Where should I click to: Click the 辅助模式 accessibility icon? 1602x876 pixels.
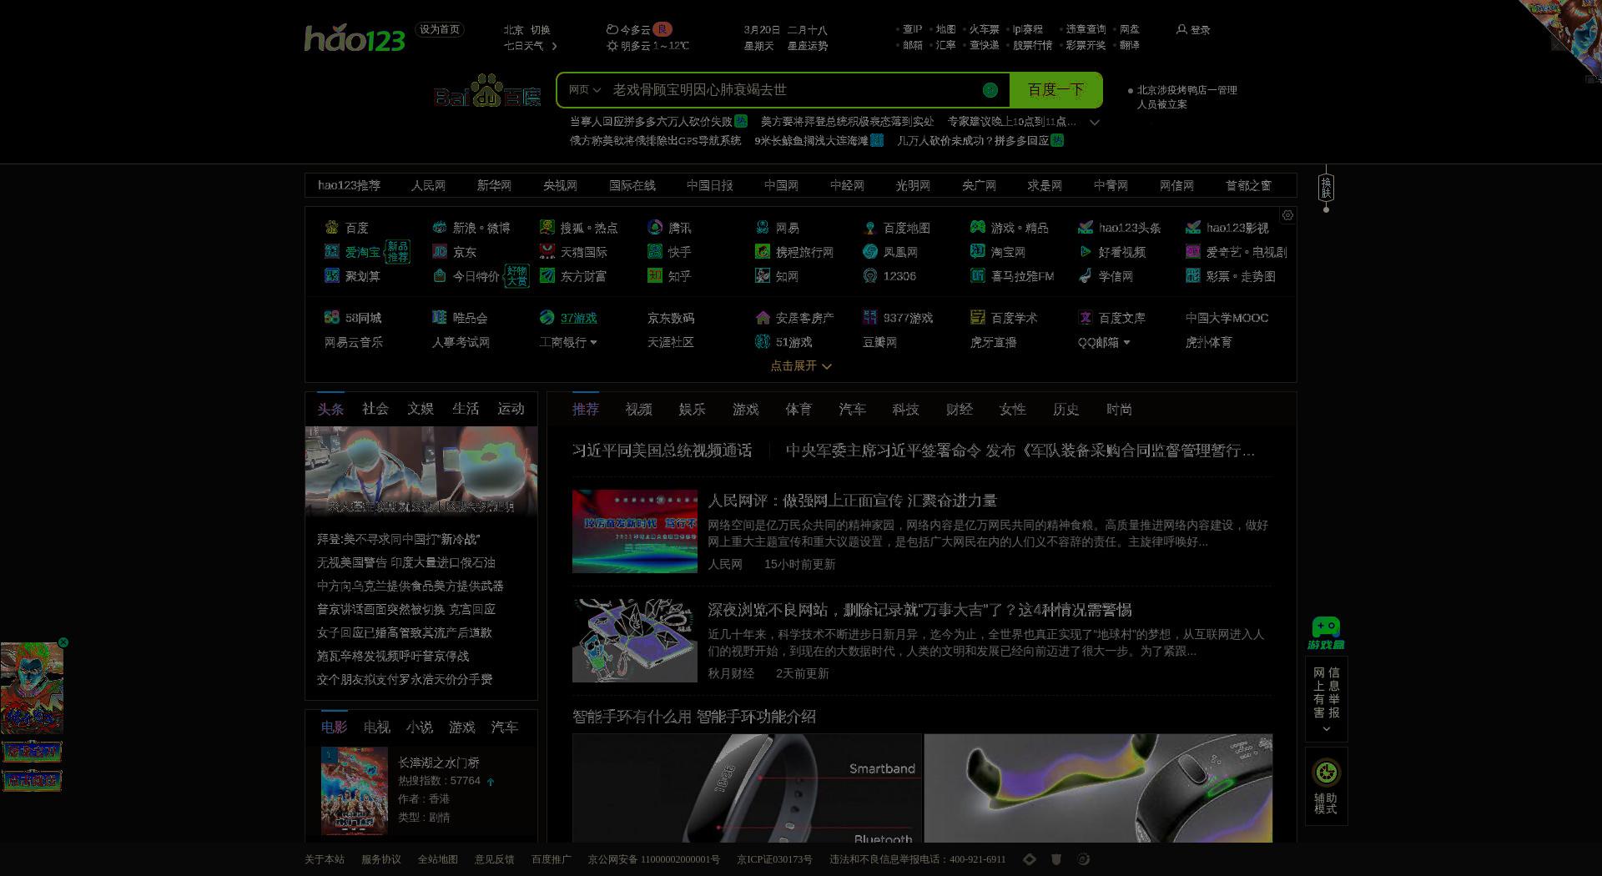click(x=1326, y=773)
